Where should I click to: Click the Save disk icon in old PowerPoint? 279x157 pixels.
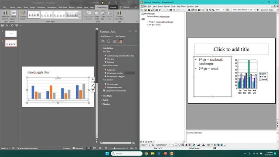point(149,10)
